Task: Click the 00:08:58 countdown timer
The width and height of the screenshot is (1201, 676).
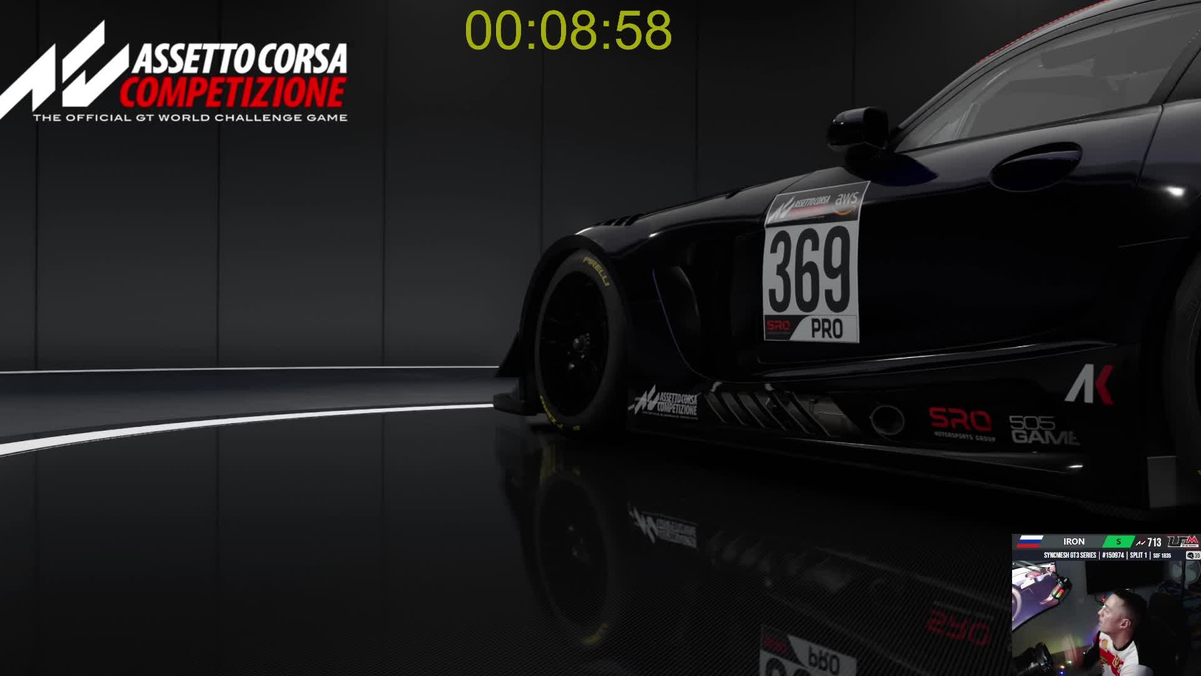Action: tap(568, 30)
